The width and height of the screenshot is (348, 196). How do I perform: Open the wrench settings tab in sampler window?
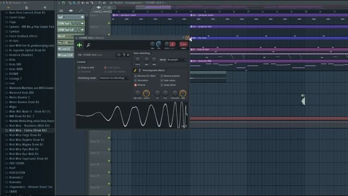click(88, 45)
